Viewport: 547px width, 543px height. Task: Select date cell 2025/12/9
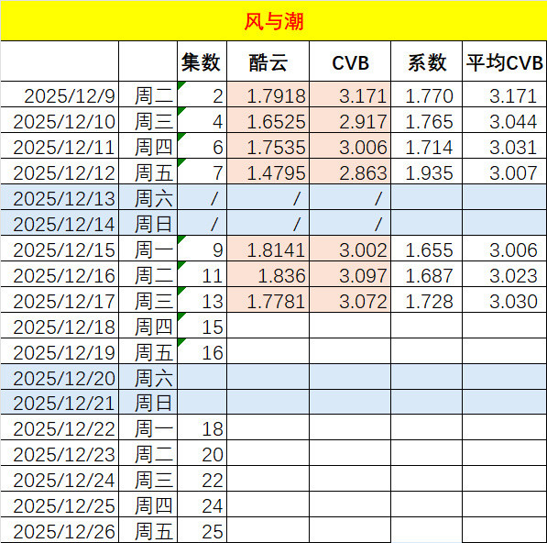pos(60,94)
